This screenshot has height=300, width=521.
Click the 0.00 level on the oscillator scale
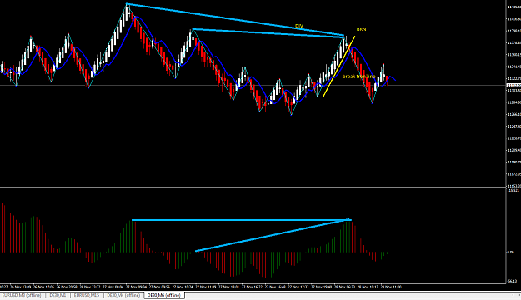coord(510,252)
